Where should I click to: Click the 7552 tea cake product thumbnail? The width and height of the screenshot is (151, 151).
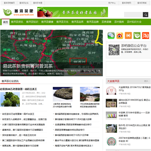(111, 91)
